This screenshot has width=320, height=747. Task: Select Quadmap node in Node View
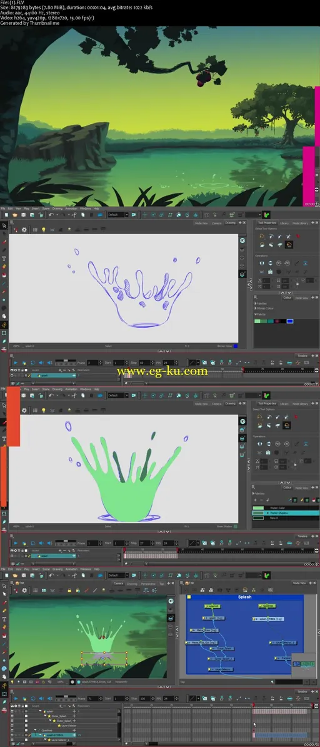coord(267,606)
